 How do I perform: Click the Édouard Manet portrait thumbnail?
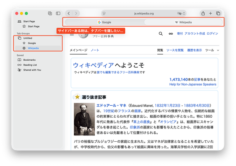(84, 119)
